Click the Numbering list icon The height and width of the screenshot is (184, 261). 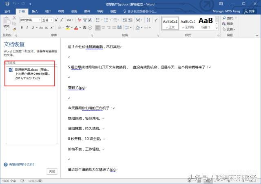click(x=106, y=20)
